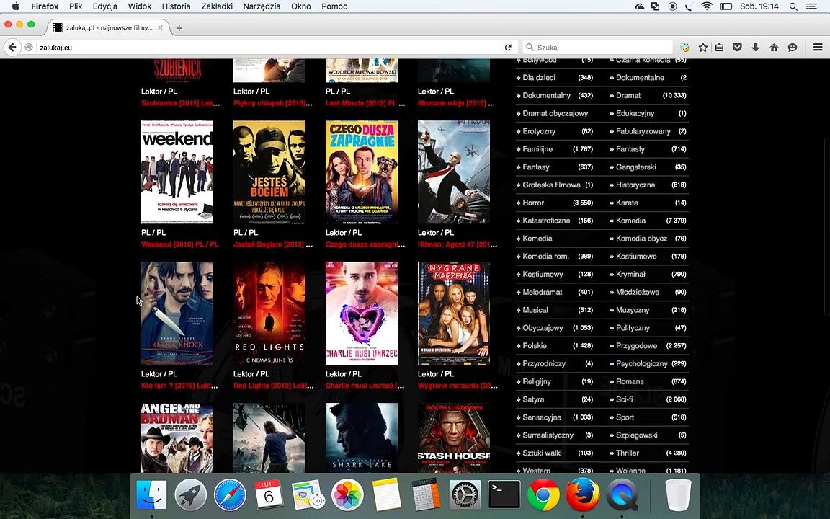
Task: Launch Safari from the Dock
Action: pyautogui.click(x=230, y=494)
